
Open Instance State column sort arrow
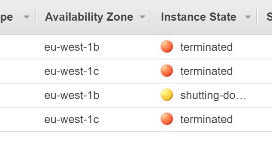248,17
